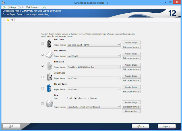Click the New project toolbar icon
182x131 pixels.
(x=4, y=20)
